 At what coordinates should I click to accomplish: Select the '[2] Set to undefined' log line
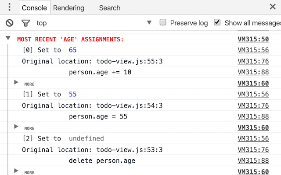[x=63, y=139]
